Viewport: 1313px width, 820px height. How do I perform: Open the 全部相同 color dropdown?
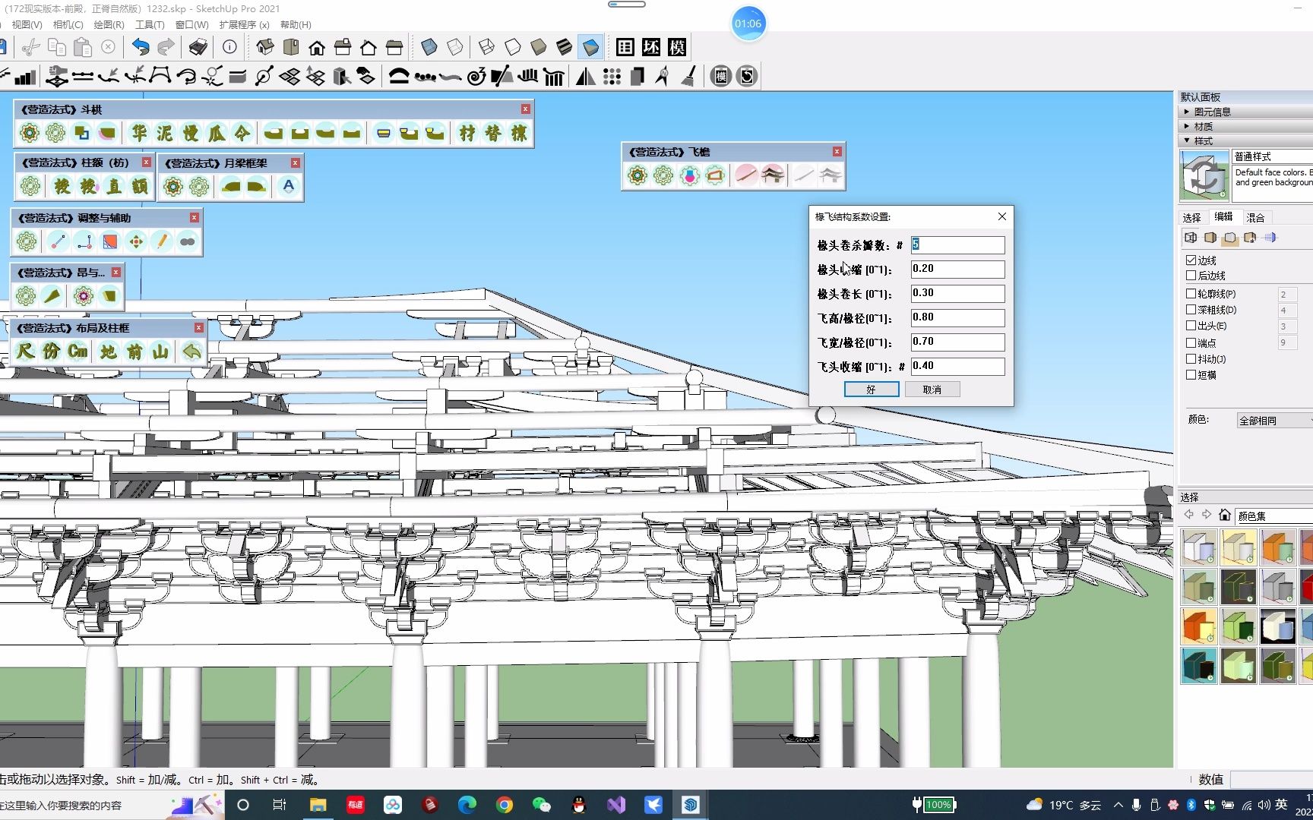click(x=1273, y=420)
